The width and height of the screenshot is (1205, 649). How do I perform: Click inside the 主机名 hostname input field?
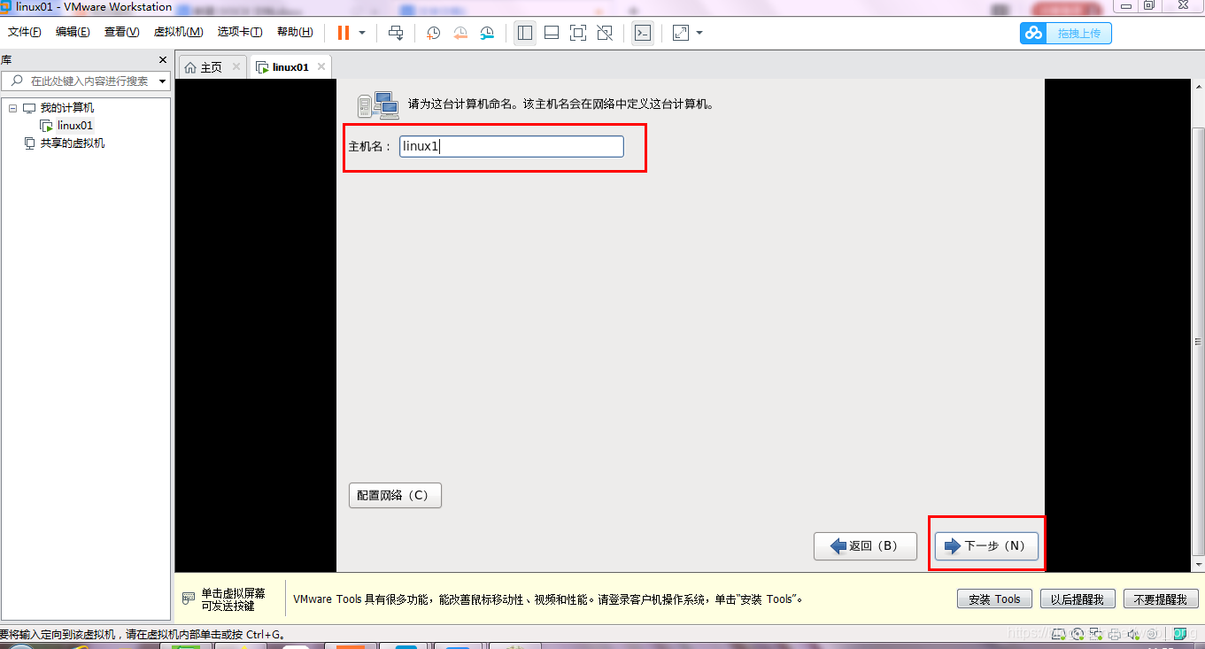click(511, 146)
